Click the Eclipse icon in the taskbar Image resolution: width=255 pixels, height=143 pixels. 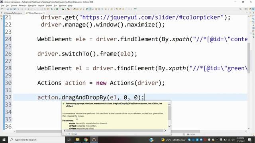[94, 139]
